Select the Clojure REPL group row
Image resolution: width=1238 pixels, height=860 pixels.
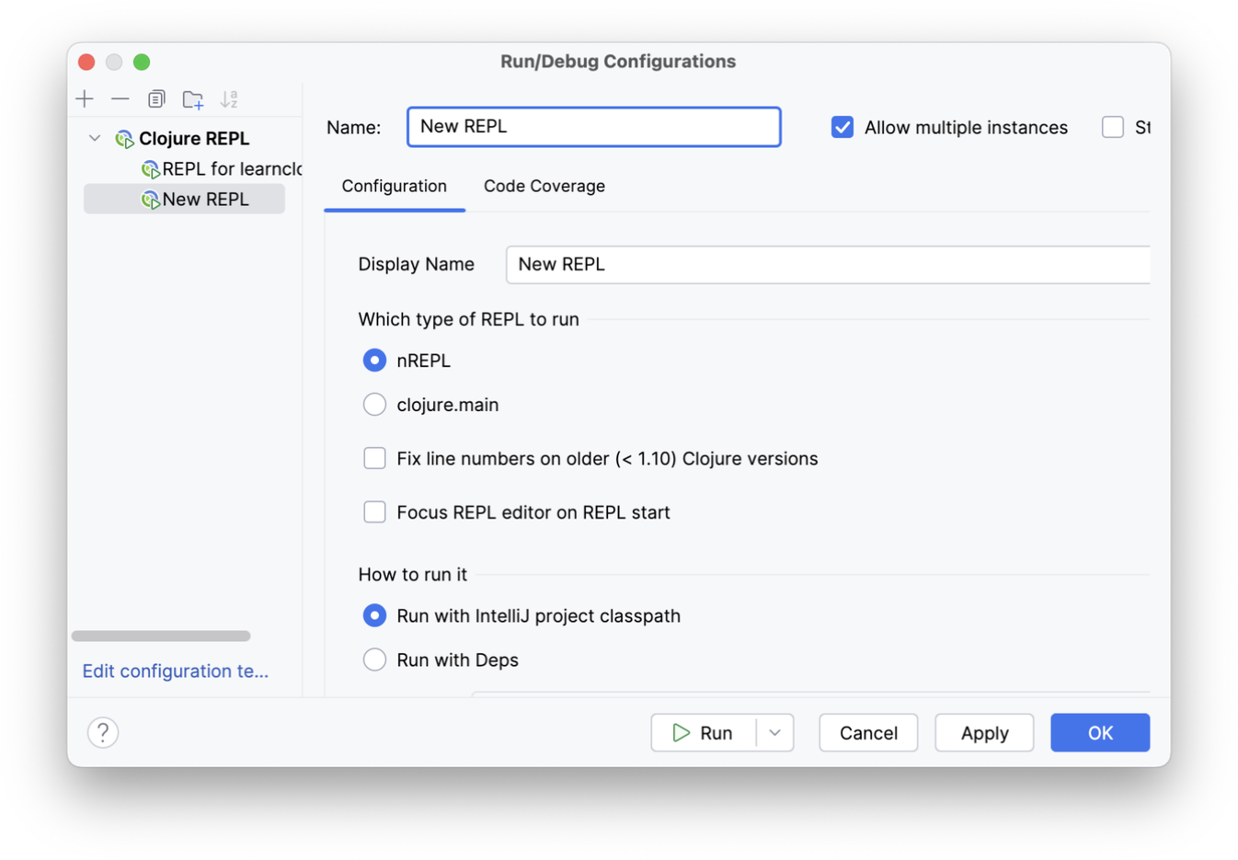184,138
